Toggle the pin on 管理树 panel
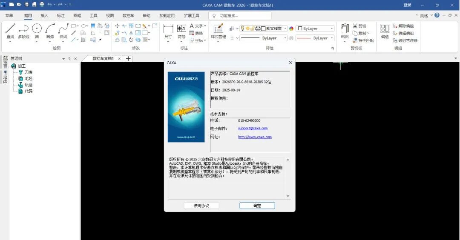The height and width of the screenshot is (240, 460). point(69,59)
